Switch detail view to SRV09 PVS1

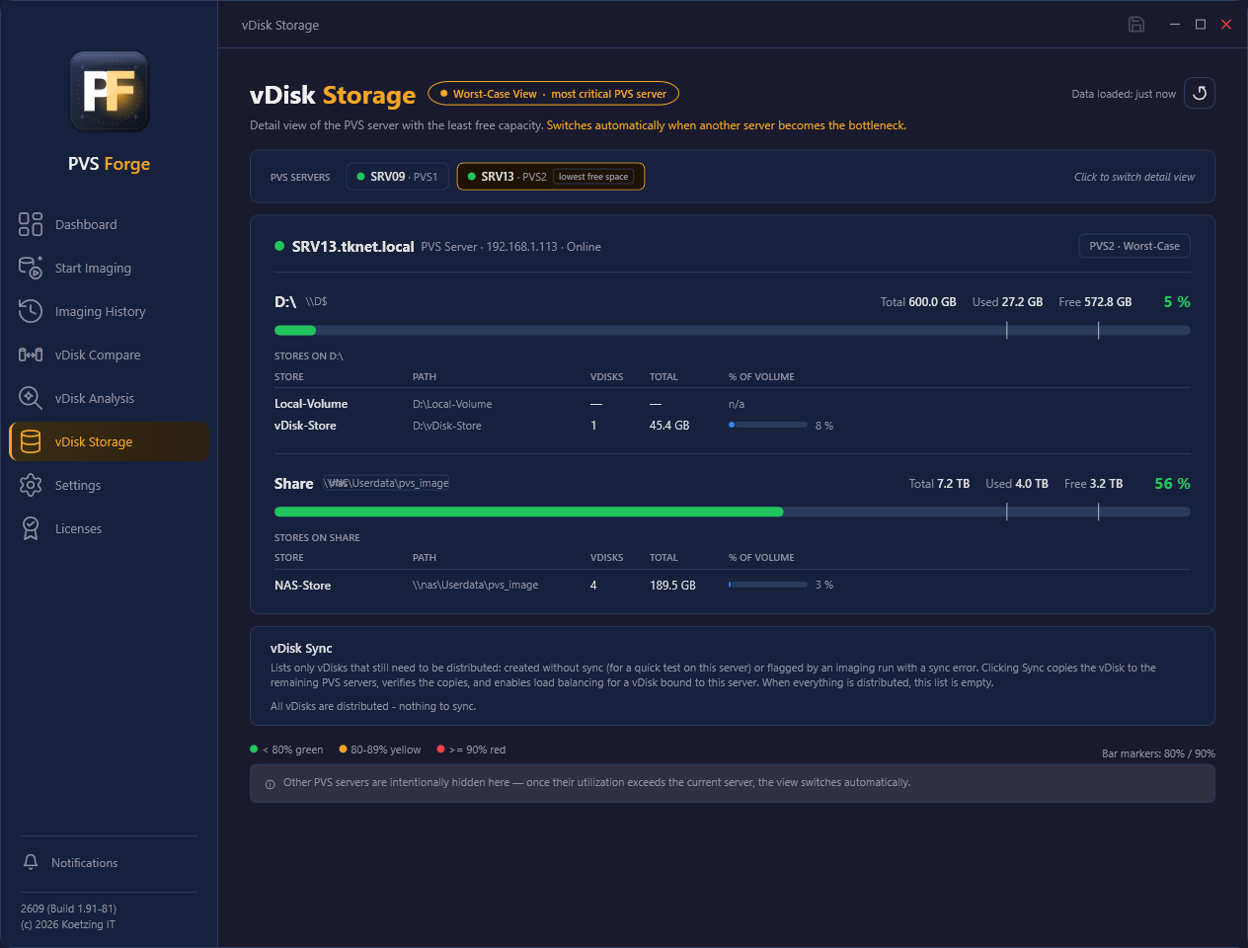click(x=398, y=177)
